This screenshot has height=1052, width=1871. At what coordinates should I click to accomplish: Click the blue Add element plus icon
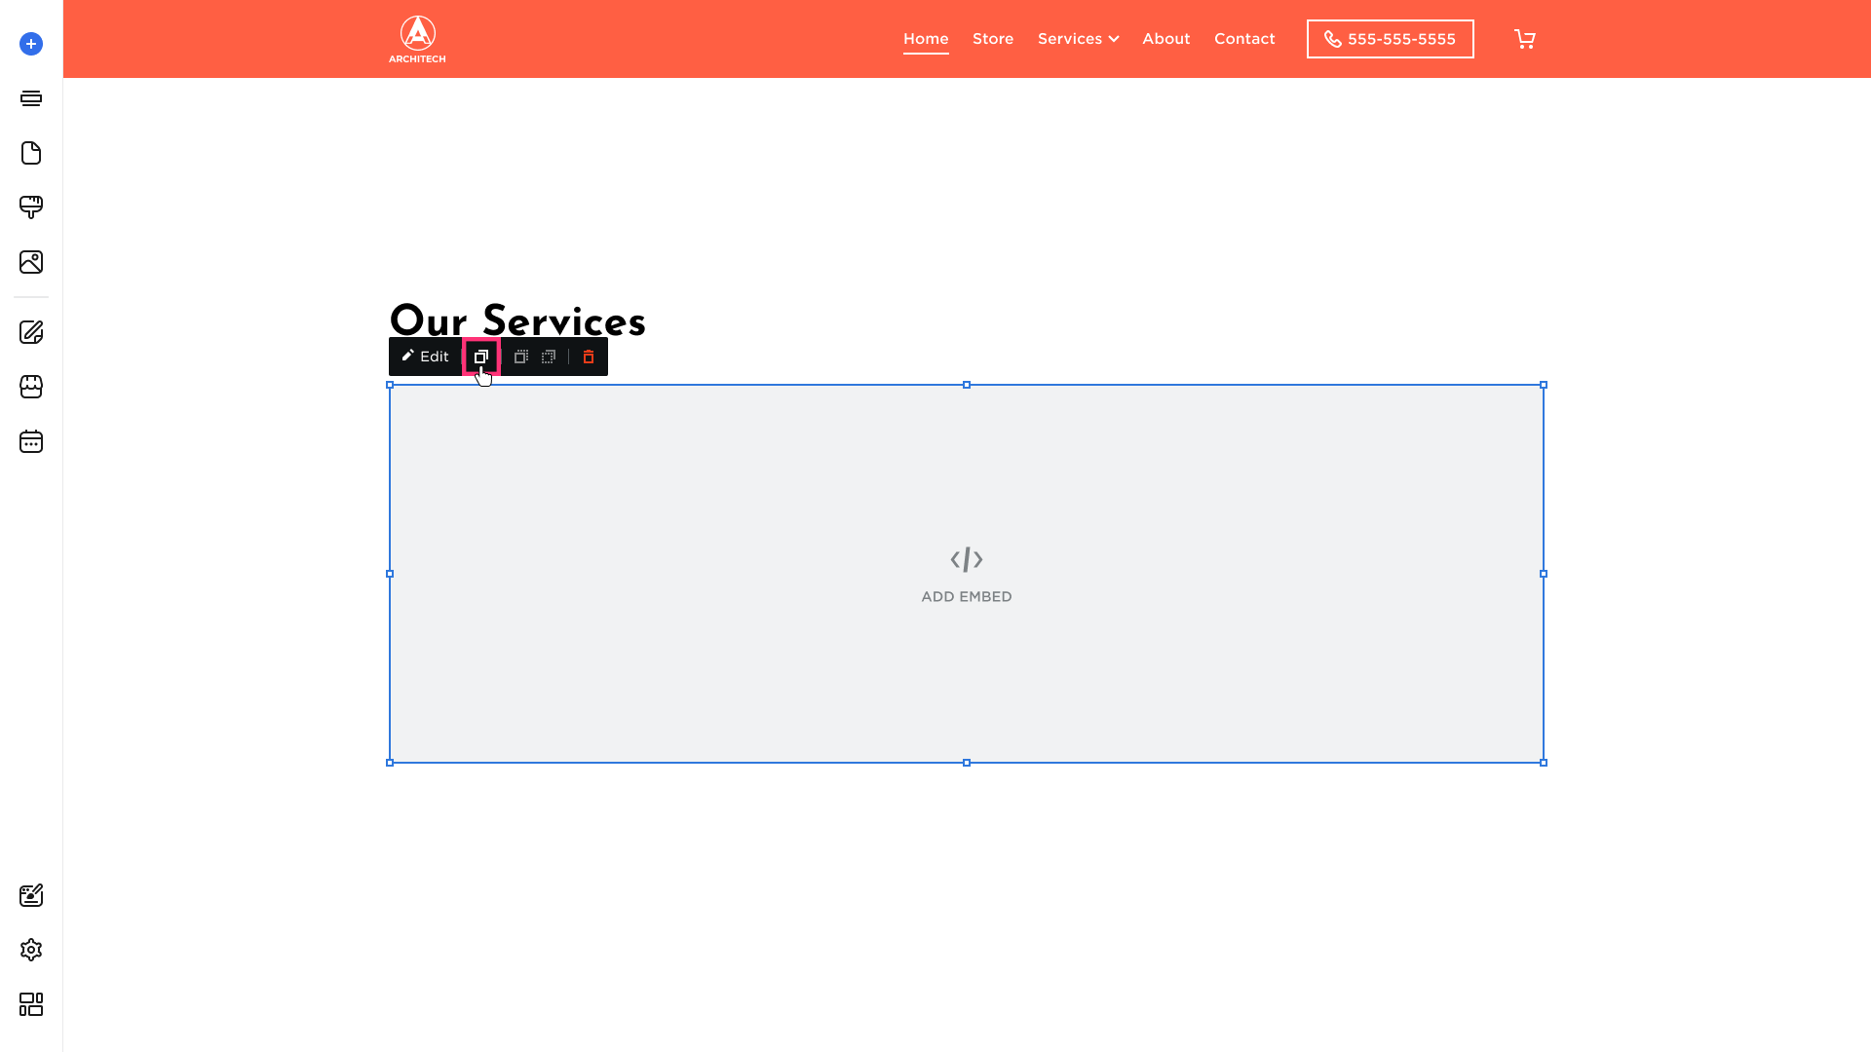(31, 44)
